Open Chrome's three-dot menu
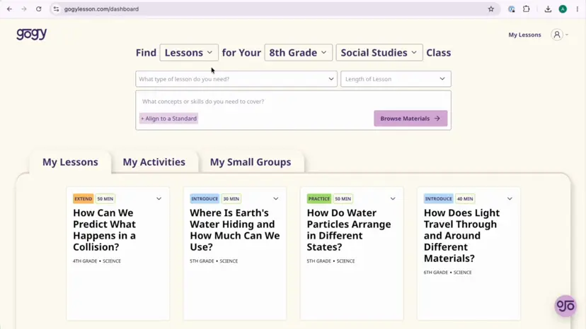586x329 pixels. (577, 9)
